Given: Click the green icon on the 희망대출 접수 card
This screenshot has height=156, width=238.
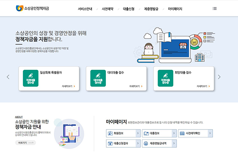Looking at the screenshot, I should point(165,78).
